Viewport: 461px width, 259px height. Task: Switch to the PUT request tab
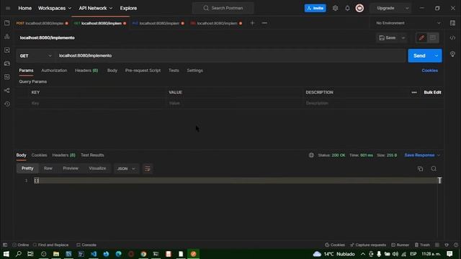158,23
